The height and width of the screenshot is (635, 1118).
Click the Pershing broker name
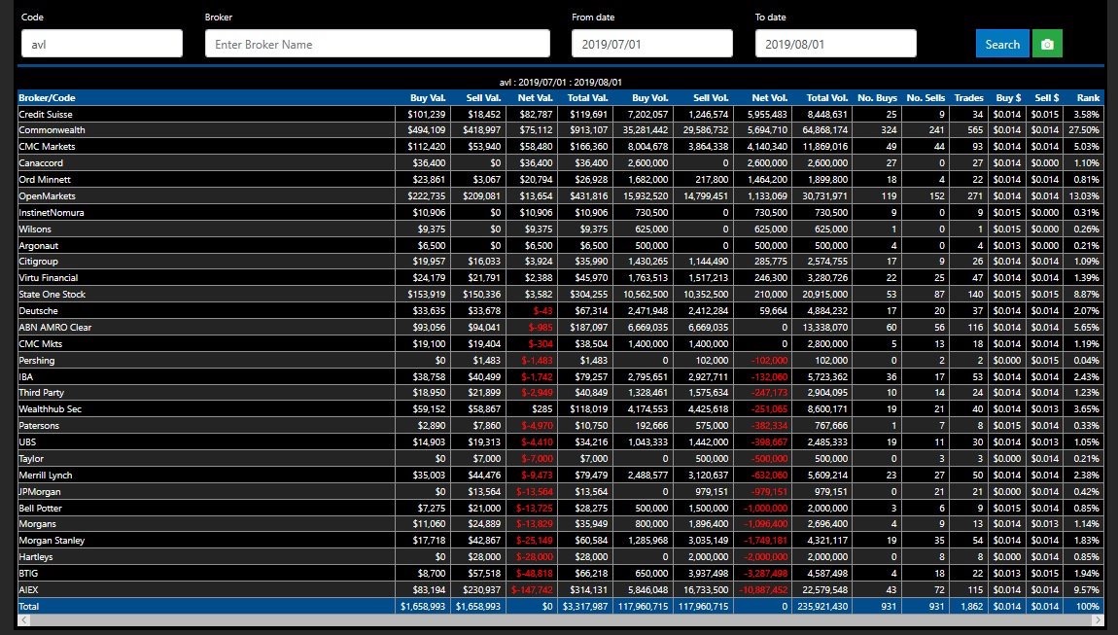pyautogui.click(x=36, y=361)
